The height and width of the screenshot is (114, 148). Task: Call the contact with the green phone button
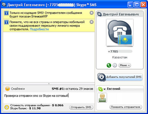109,65
